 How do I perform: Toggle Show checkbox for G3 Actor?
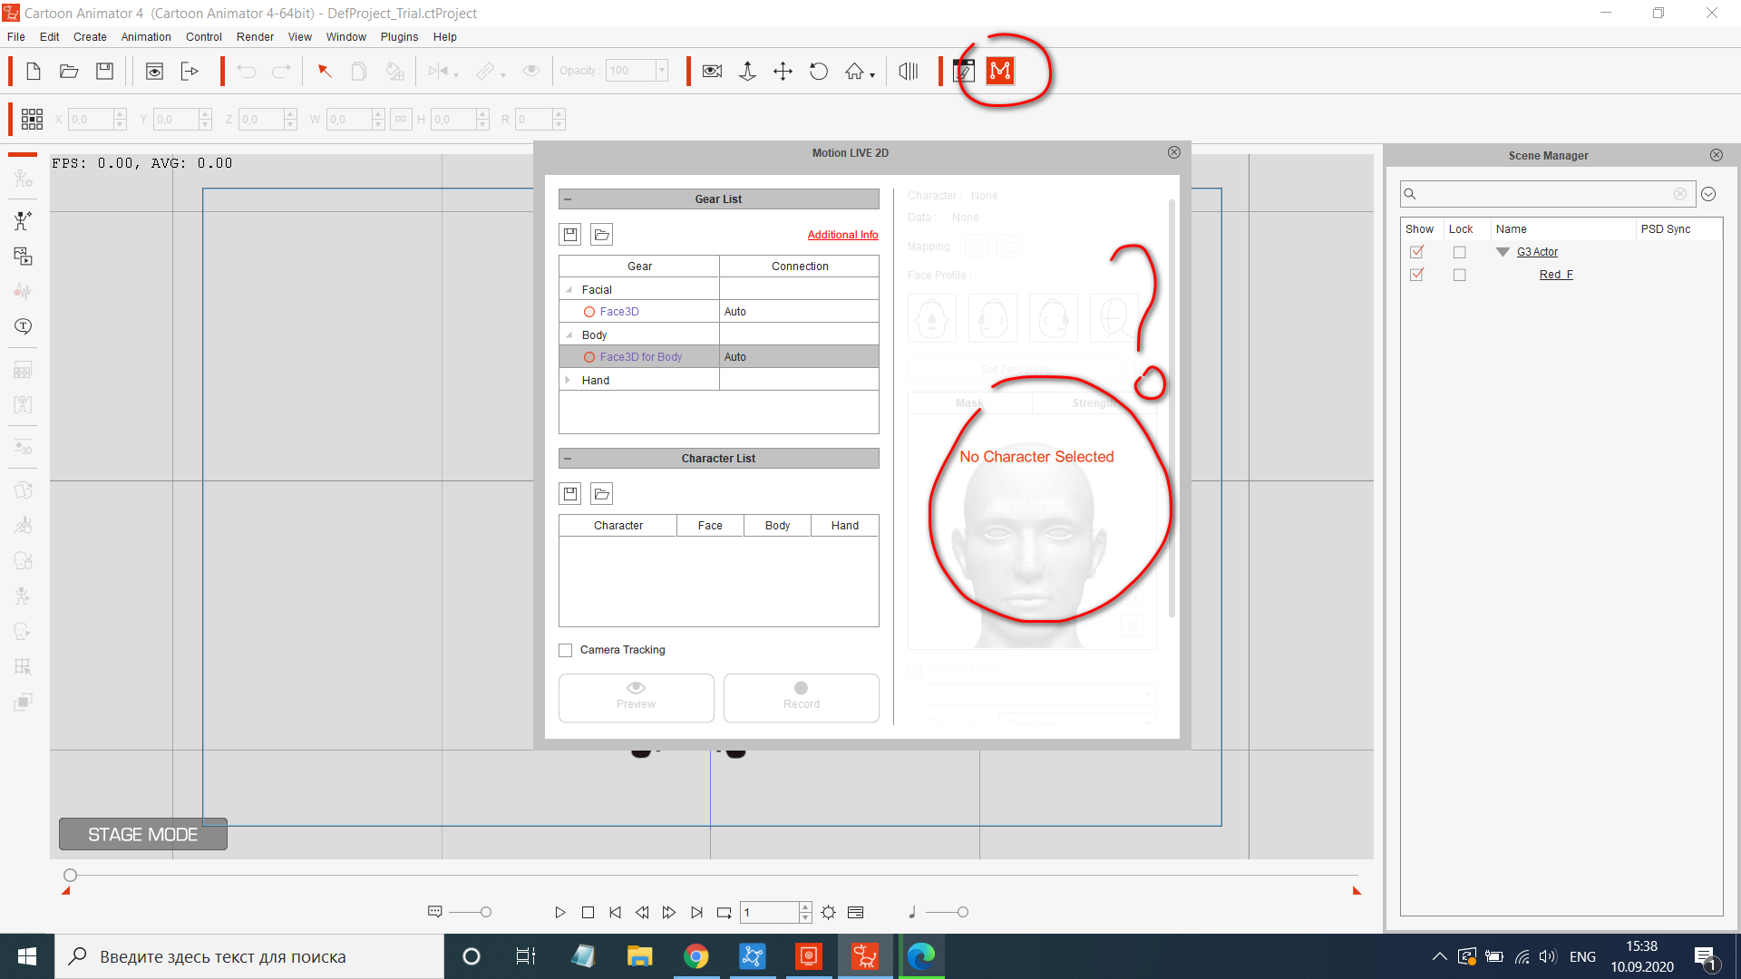click(1416, 252)
